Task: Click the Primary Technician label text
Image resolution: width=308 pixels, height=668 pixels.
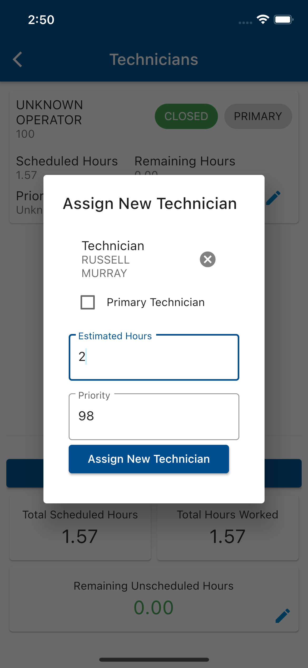Action: pos(156,302)
